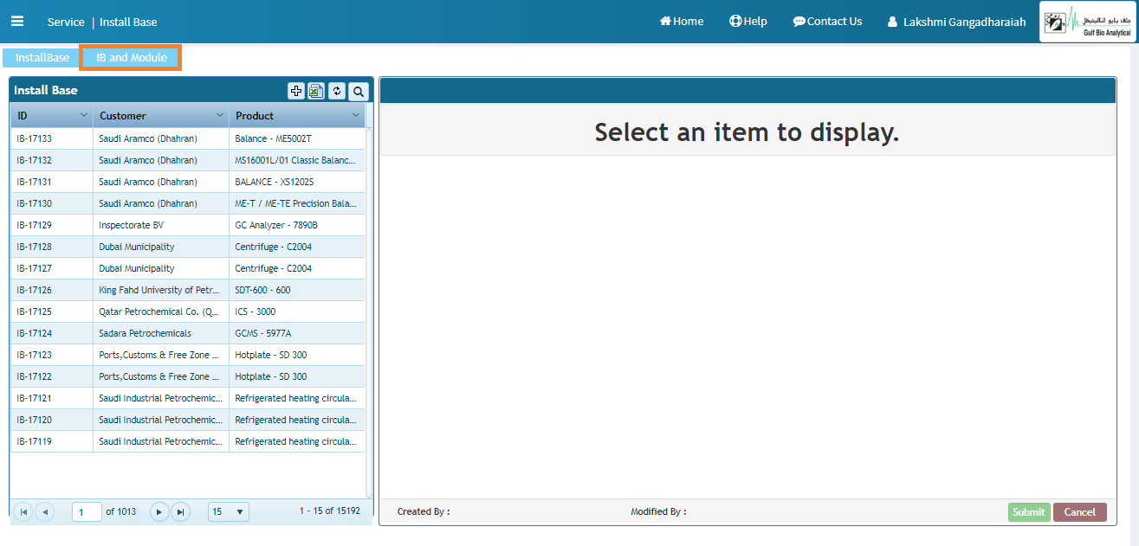This screenshot has width=1139, height=546.
Task: Sort by the ID column header
Action: point(23,116)
